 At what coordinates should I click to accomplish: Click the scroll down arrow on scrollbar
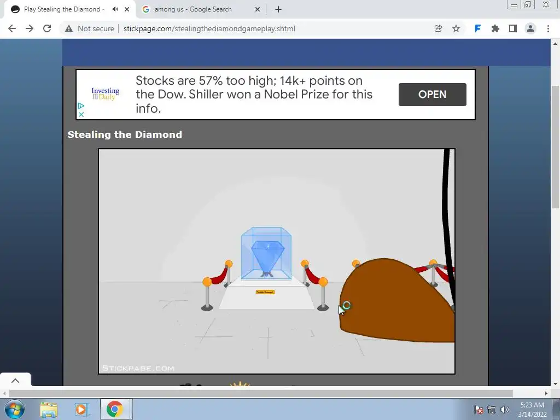click(555, 384)
